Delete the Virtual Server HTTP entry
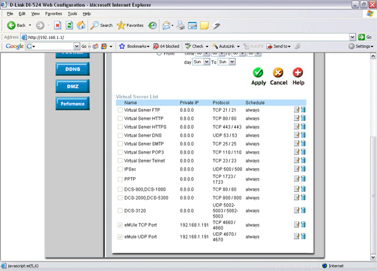Screen dimensions: 377x271 pos(303,118)
